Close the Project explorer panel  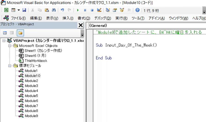81,25
